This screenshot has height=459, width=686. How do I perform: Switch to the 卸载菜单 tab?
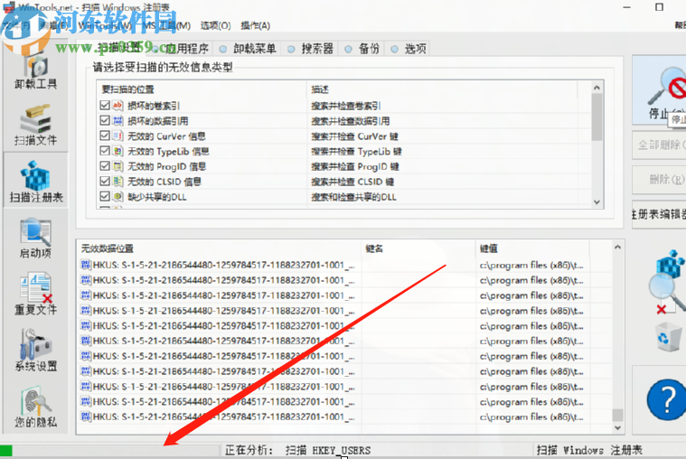[248, 49]
